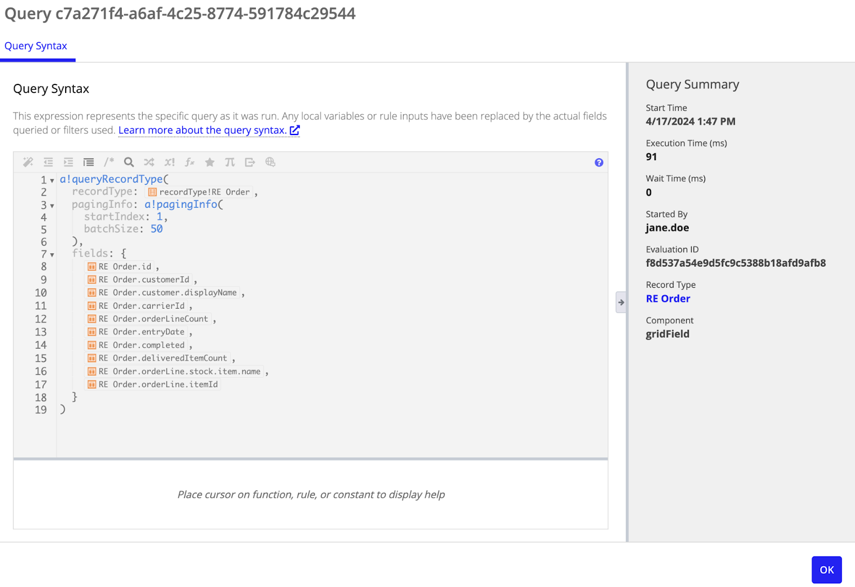Viewport: 855px width, 587px height.
Task: Click the a!queryRecordType function text
Action: (111, 179)
